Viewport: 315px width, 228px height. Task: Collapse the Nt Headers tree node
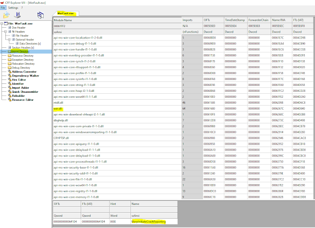5,32
